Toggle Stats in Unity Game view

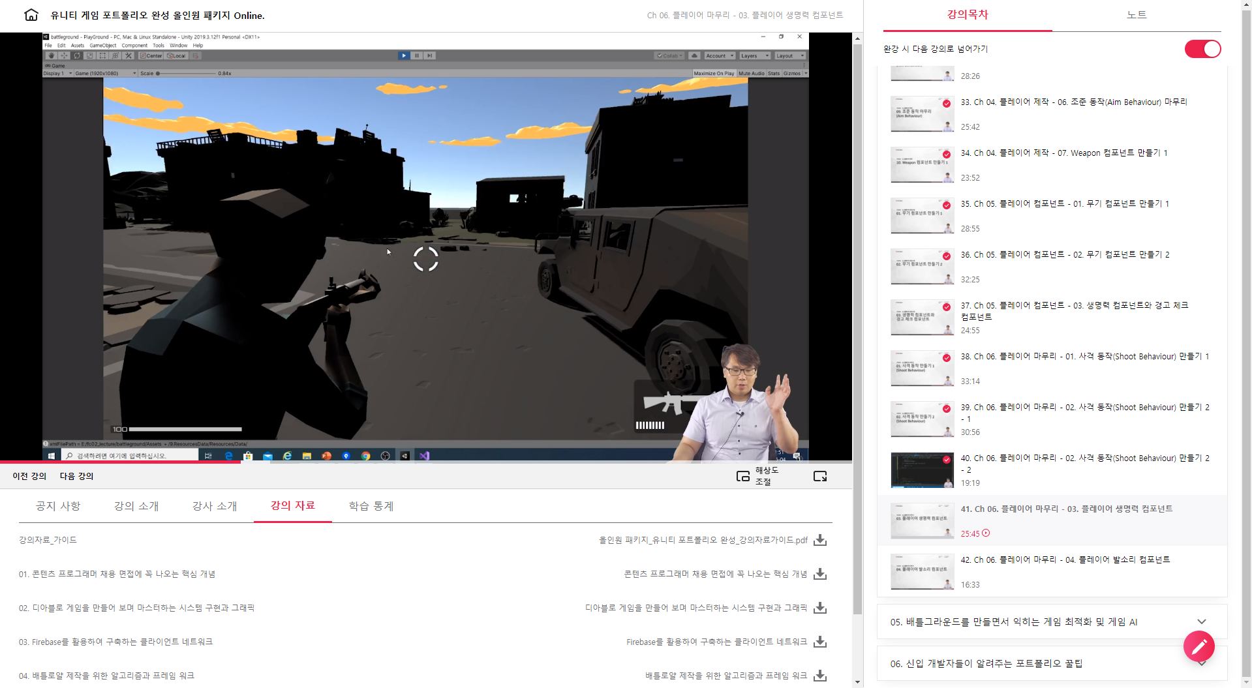click(774, 73)
